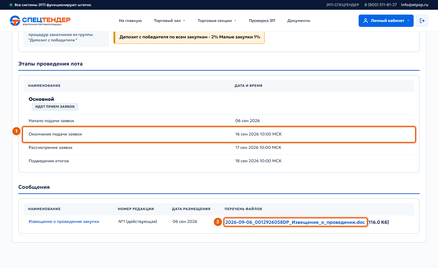Click the stage start date 06 сен 2026
This screenshot has width=438, height=274.
click(x=247, y=121)
